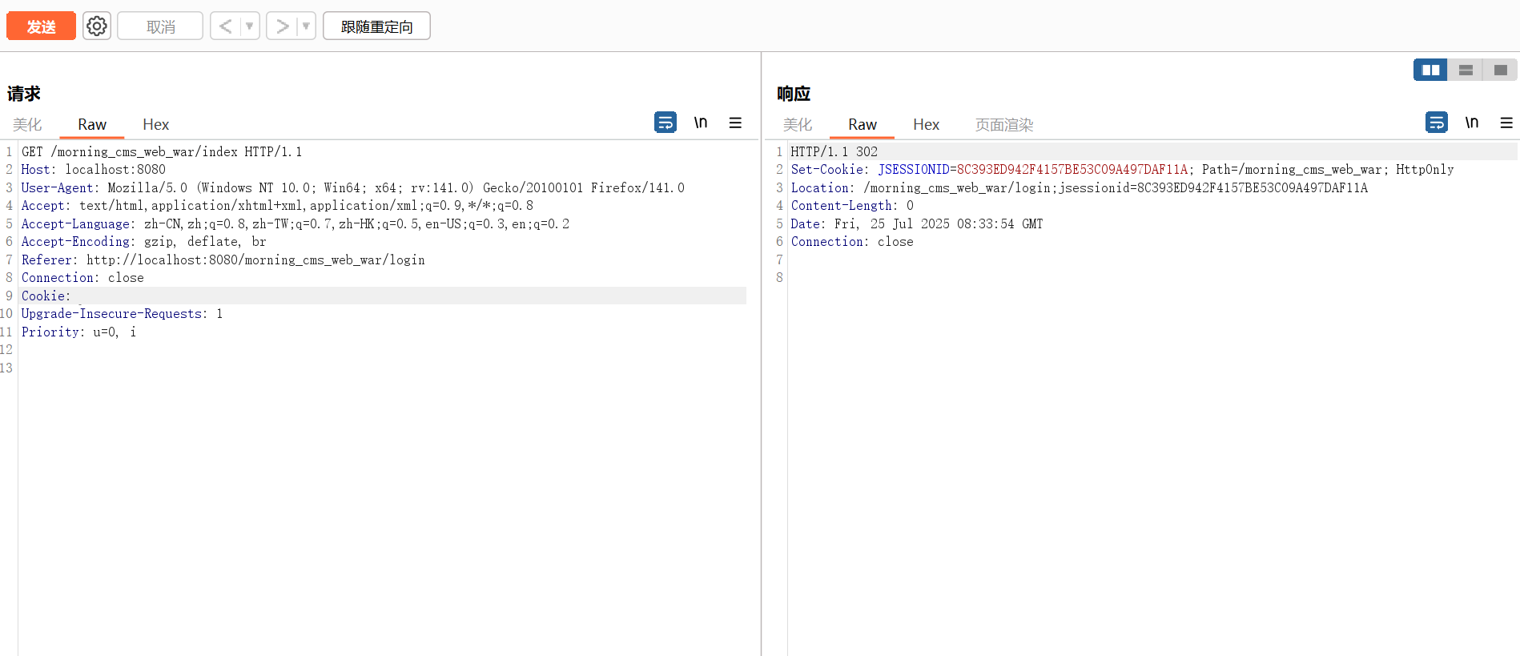Open the response panel hamburger menu
The image size is (1520, 656).
(x=1506, y=123)
